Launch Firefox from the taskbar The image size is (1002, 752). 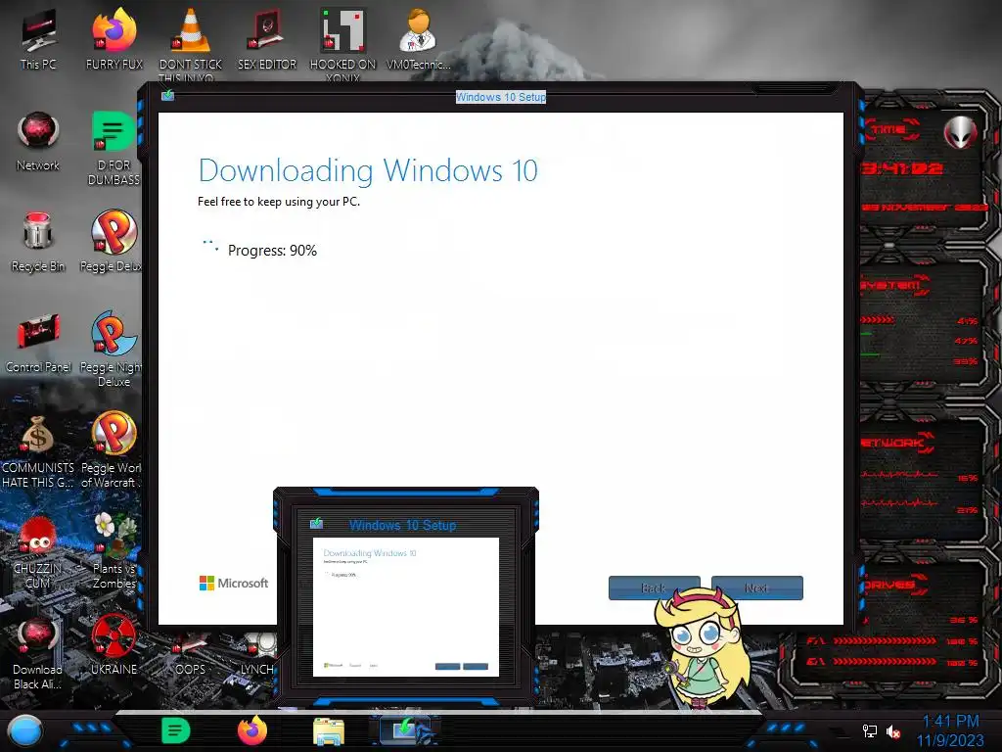[252, 730]
